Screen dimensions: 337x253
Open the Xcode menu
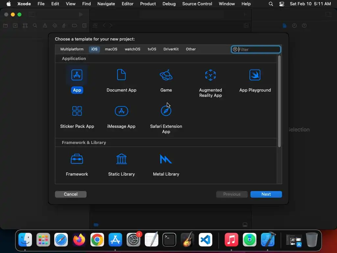click(x=24, y=4)
